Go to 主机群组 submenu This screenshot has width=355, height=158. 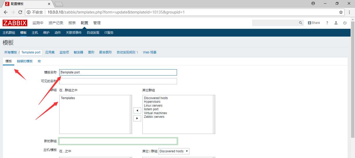(x=9, y=33)
